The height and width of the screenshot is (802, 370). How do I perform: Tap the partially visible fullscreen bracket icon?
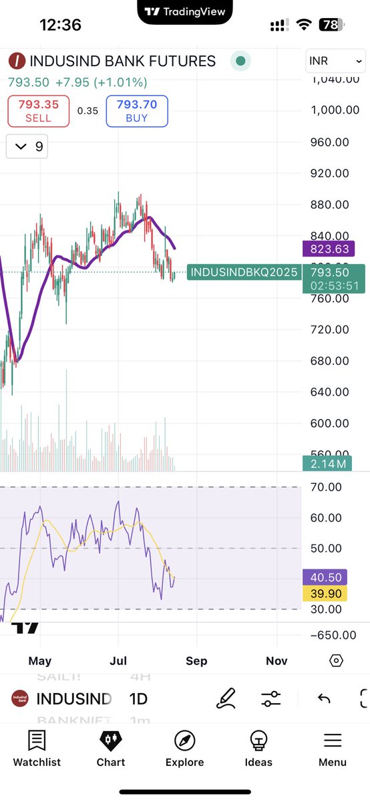coord(364,699)
